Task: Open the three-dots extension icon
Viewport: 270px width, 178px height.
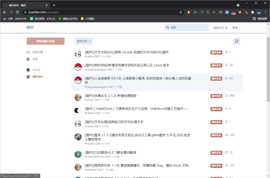Action: coord(195,12)
